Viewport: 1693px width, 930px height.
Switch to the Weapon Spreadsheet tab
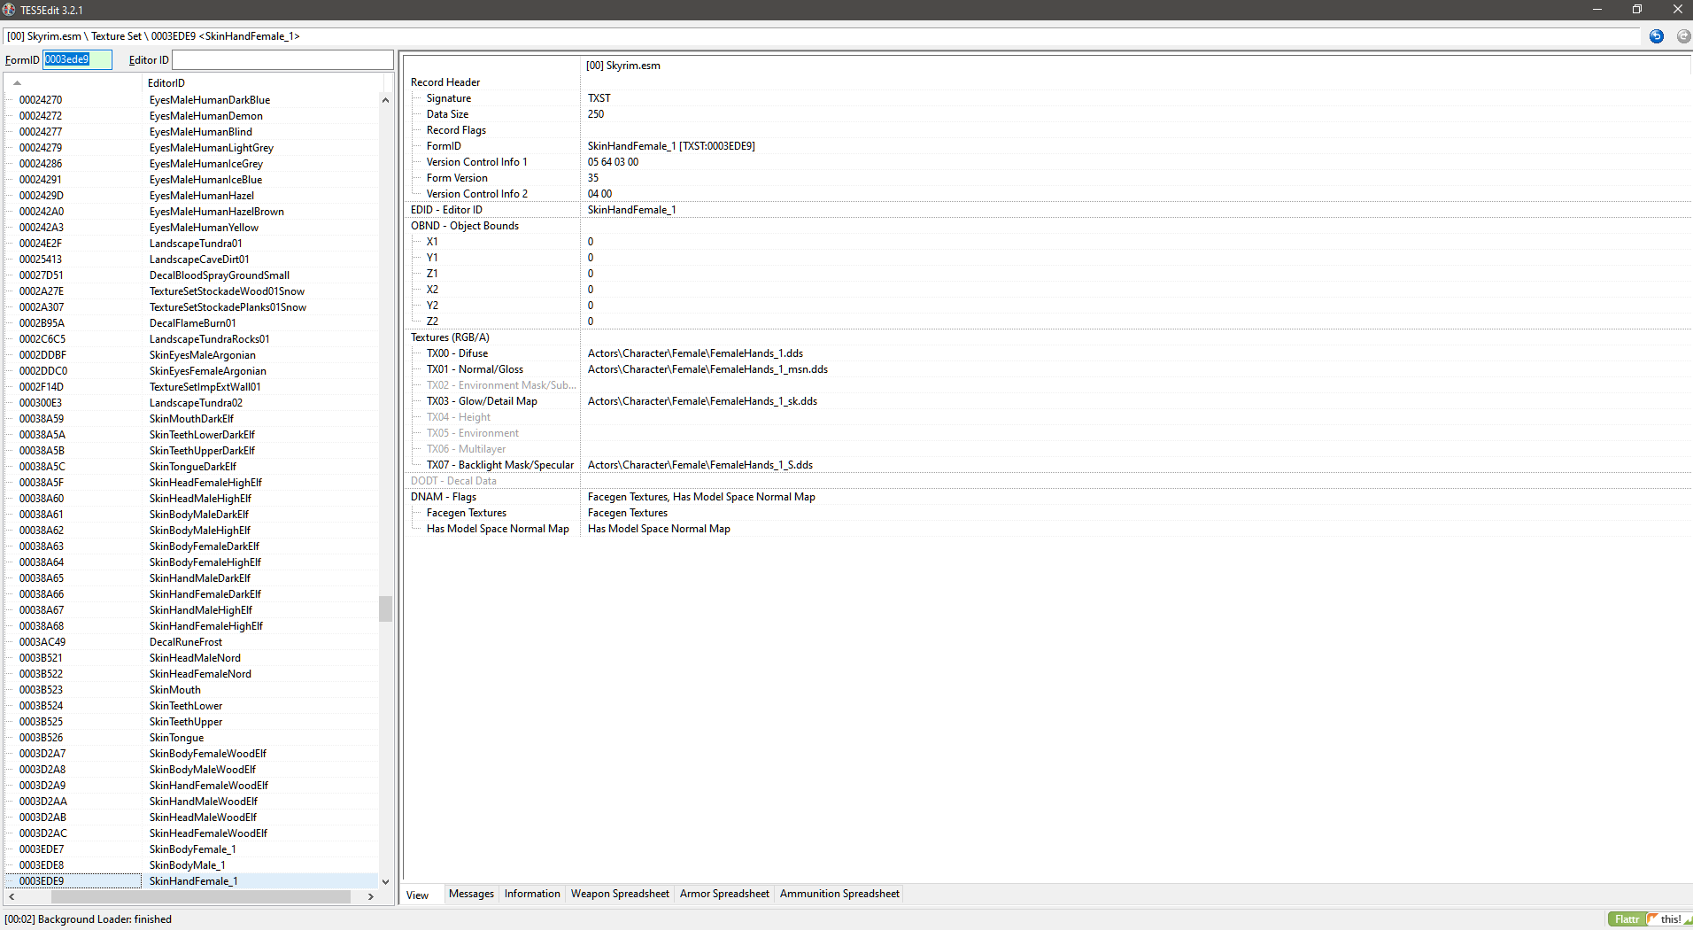pyautogui.click(x=620, y=894)
